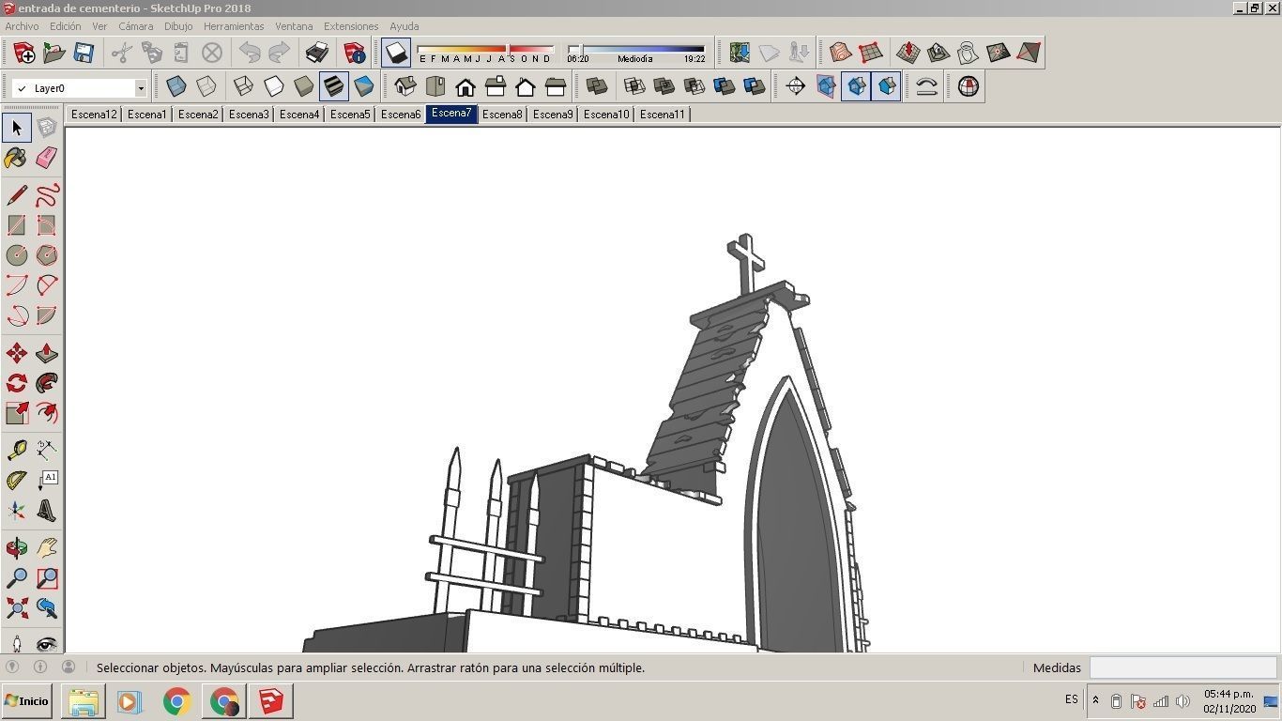The height and width of the screenshot is (721, 1282).
Task: Set Front standard view
Action: 465,86
